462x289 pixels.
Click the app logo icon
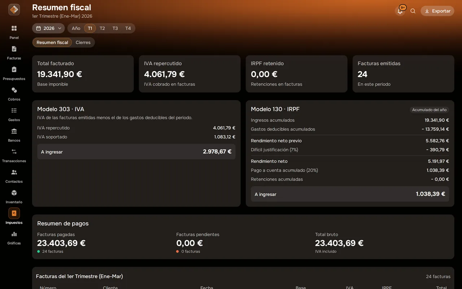(14, 10)
